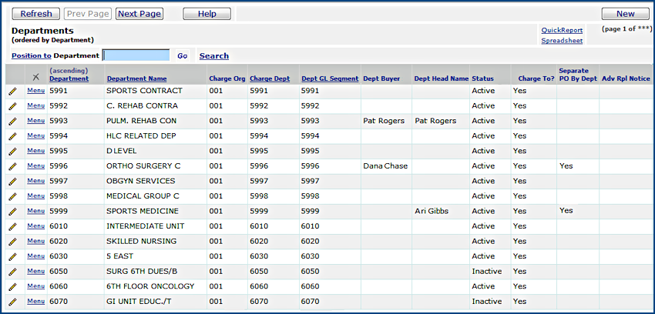
Task: Click the pencil edit icon for department 5991
Action: (12, 91)
